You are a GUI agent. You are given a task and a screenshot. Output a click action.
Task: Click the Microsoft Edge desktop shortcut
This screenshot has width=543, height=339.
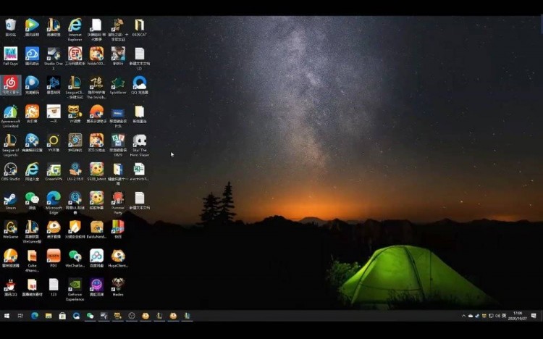click(x=54, y=198)
